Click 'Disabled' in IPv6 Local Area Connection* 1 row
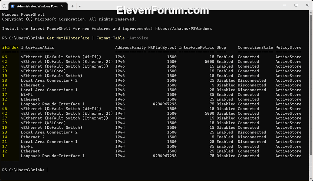The height and width of the screenshot is (181, 313). click(x=226, y=90)
